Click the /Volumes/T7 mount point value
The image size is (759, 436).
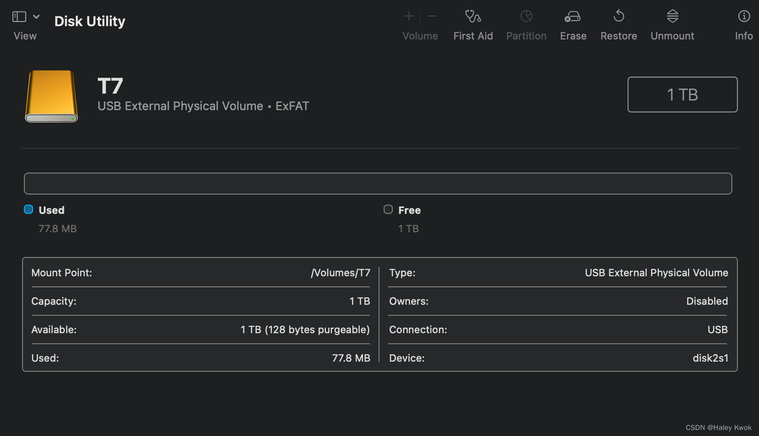point(340,273)
